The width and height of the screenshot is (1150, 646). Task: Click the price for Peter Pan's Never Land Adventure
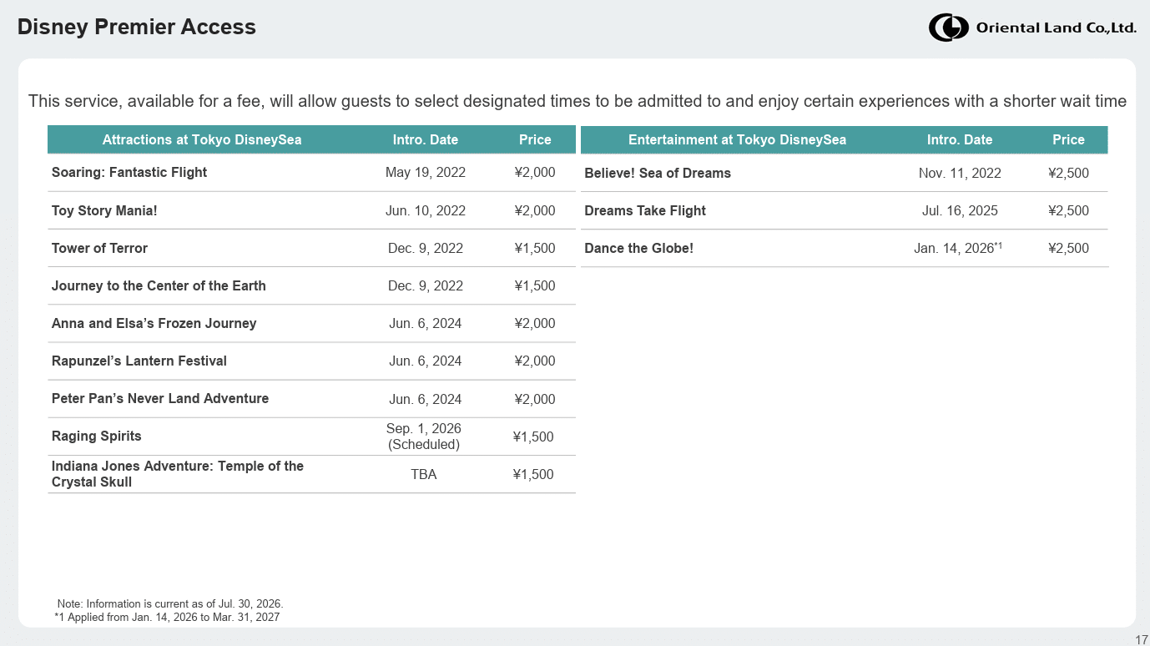[x=535, y=399]
